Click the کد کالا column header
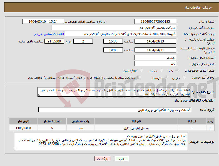This screenshot has height=166, width=219. click(x=192, y=121)
